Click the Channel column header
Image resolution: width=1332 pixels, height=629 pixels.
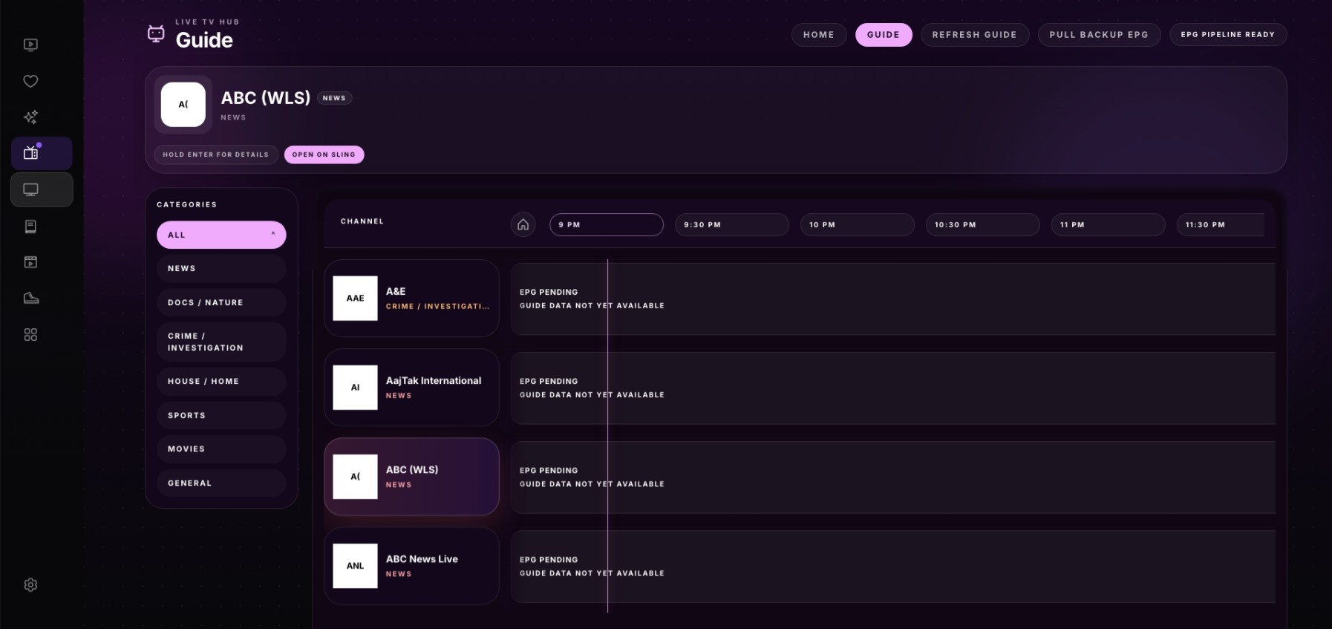click(x=362, y=221)
